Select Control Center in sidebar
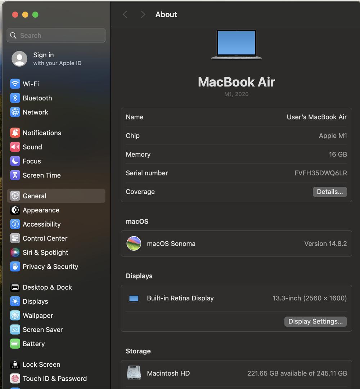Image resolution: width=360 pixels, height=389 pixels. point(45,238)
